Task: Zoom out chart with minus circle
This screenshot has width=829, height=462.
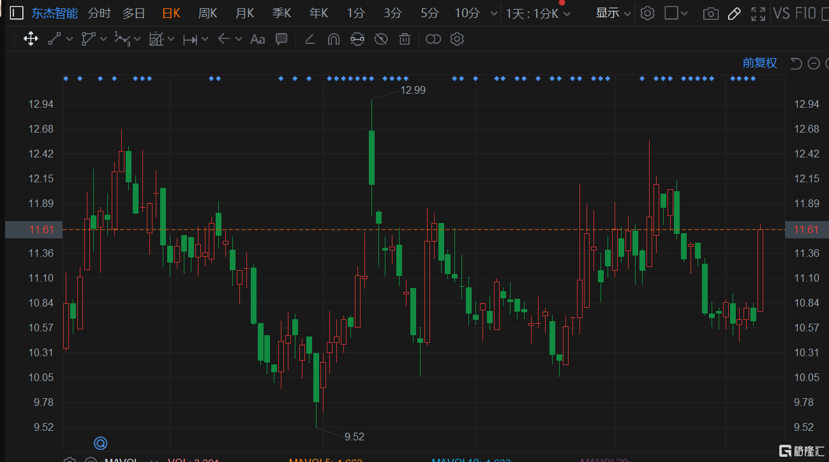Action: (814, 63)
